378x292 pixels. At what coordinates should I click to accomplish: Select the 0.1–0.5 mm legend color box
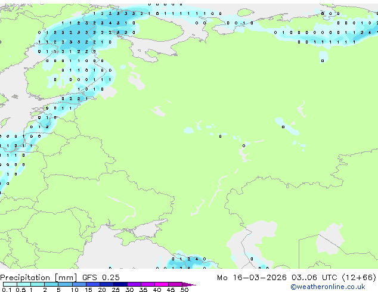tap(10, 284)
